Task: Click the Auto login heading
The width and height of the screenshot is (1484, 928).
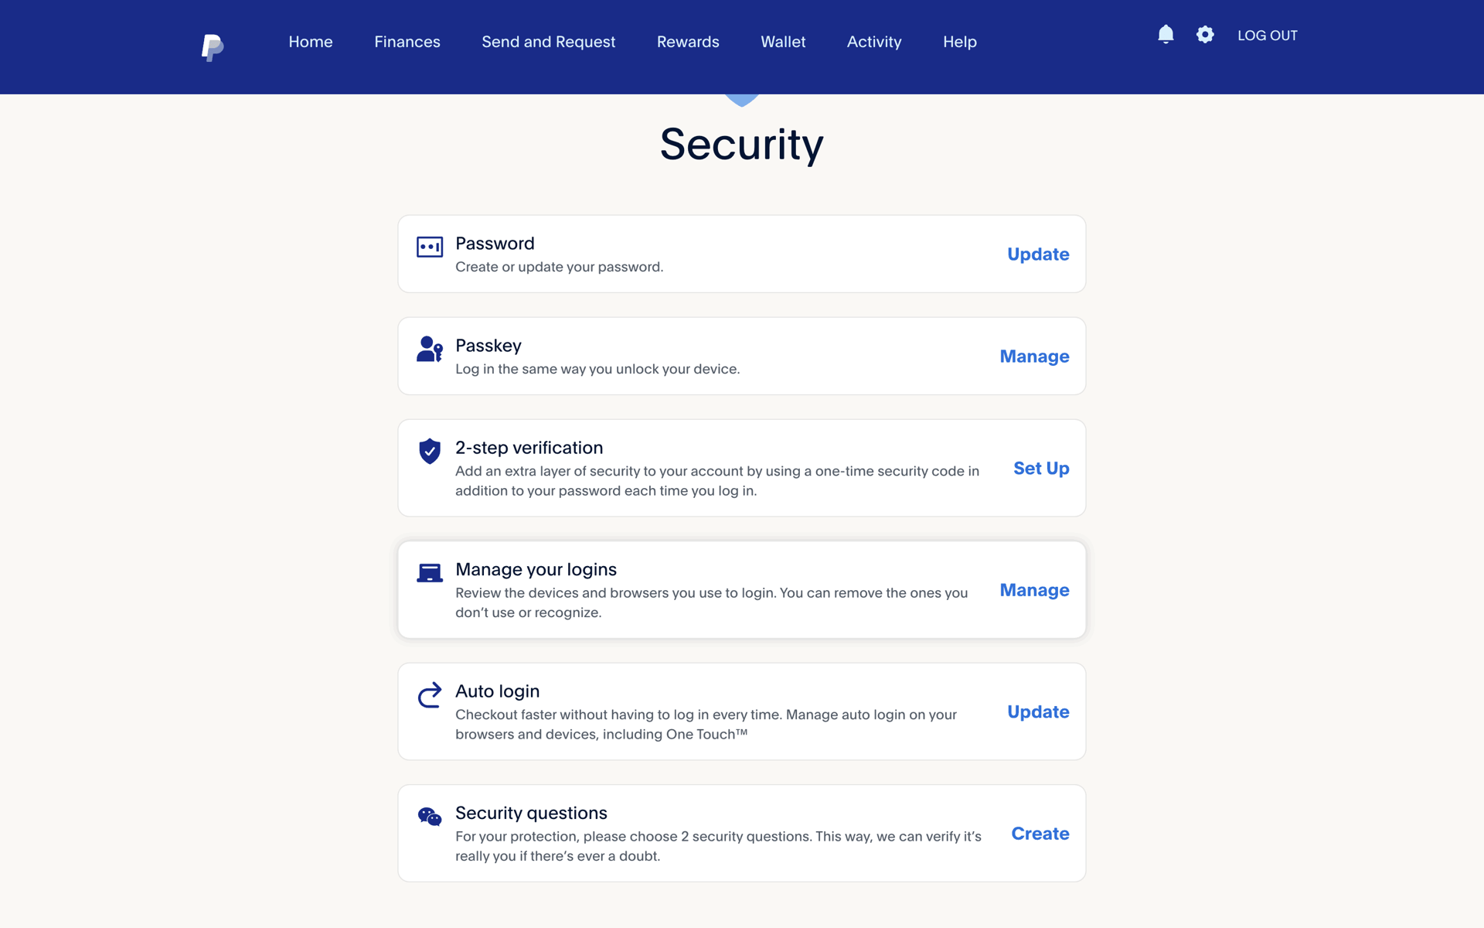Action: [497, 691]
